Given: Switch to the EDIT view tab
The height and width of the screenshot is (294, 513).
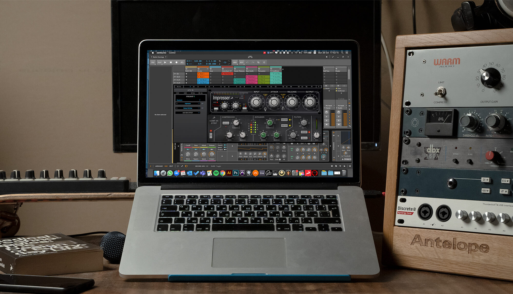Looking at the screenshot, I should [171, 166].
